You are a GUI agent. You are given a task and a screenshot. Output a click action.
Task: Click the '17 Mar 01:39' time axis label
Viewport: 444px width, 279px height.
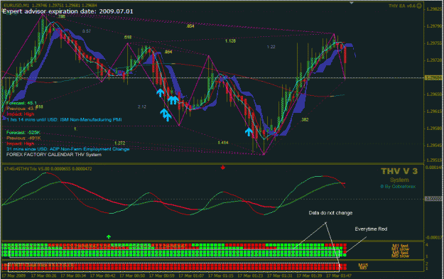click(309, 275)
